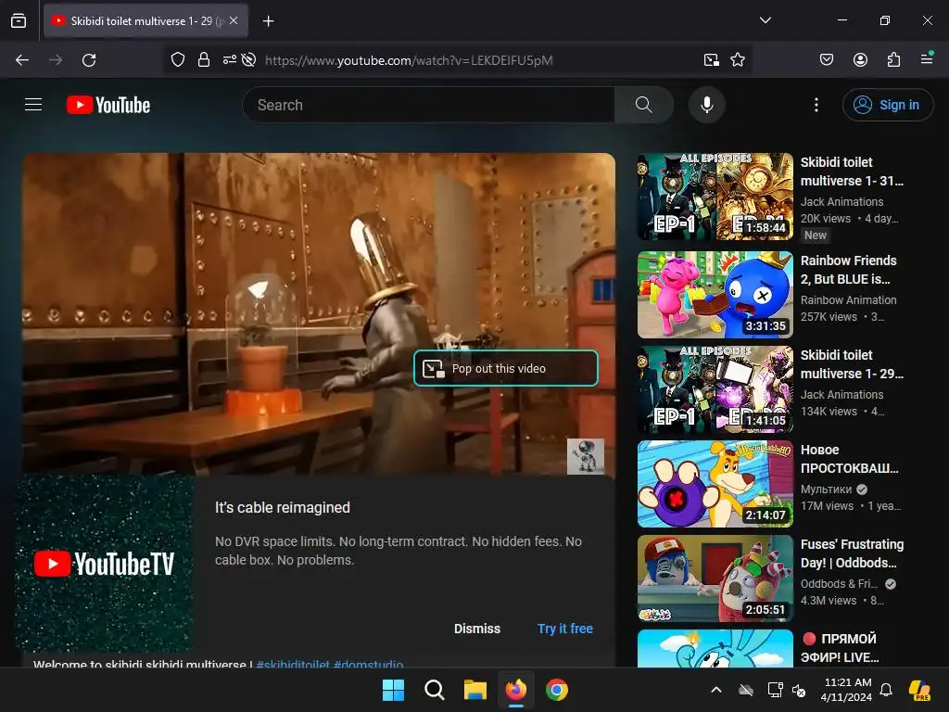Click the channel watermark in video corner
Viewport: 949px width, 712px height.
pos(586,456)
